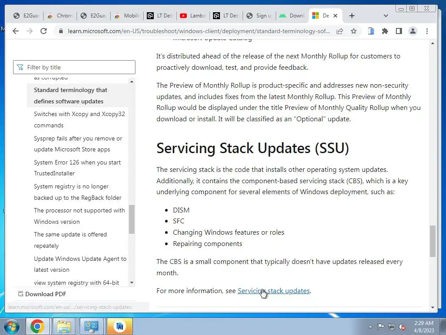Switch to the Chrom tab
This screenshot has width=446, height=335.
[x=60, y=16]
